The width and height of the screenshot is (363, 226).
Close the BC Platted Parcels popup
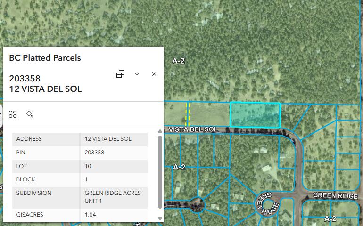(x=154, y=74)
